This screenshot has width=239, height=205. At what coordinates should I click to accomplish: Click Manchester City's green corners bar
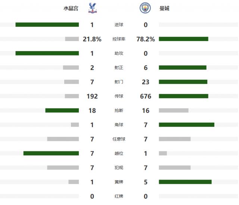click(x=186, y=125)
